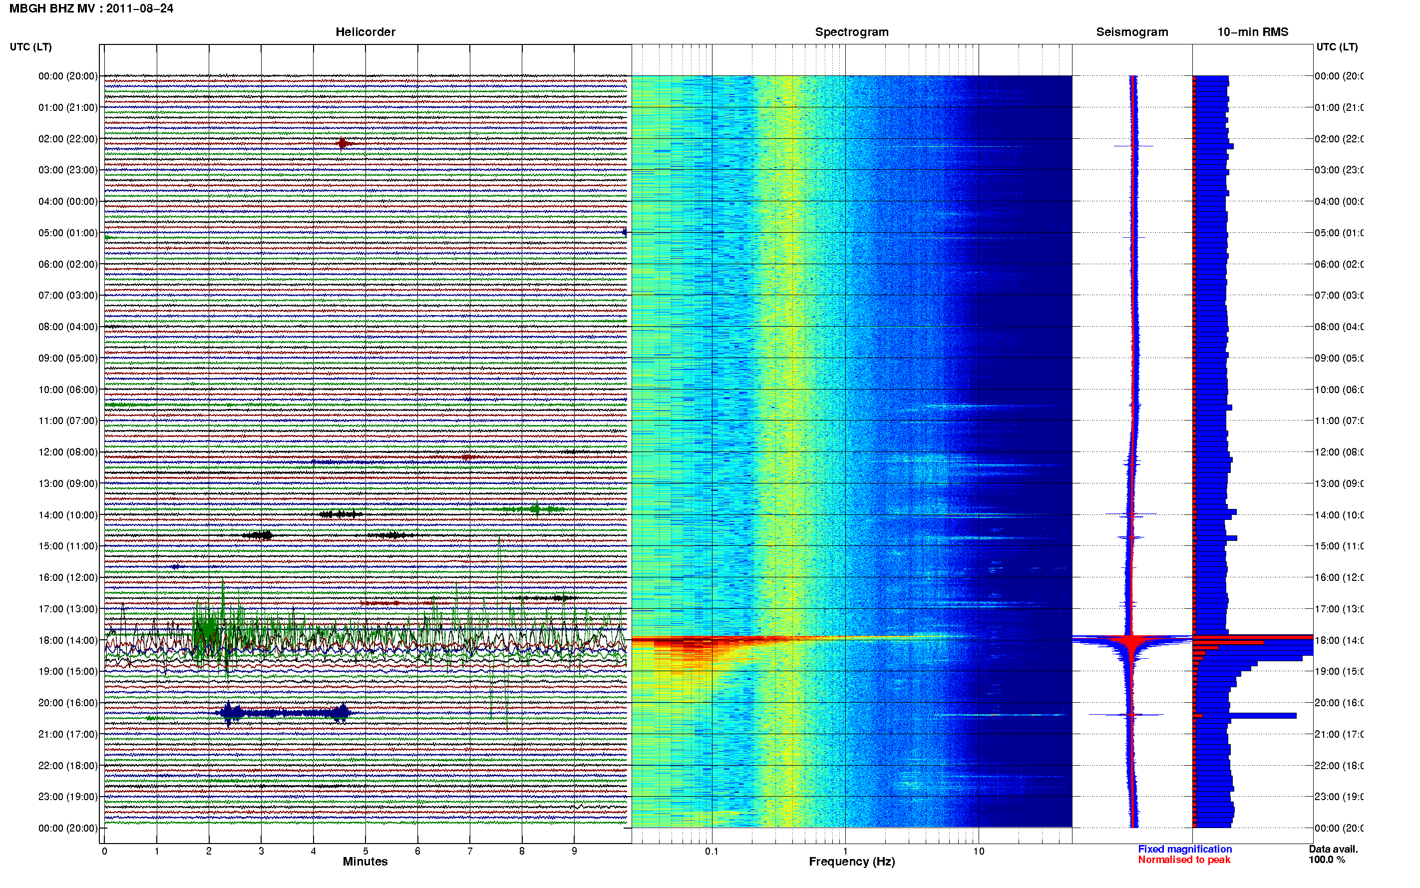Select the left time label '20:00 (16:00)'

click(x=68, y=702)
